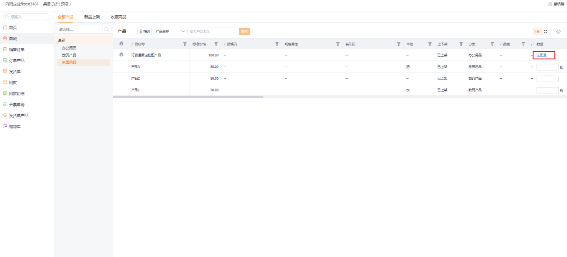This screenshot has height=257, width=567.
Task: Click filter icon on 产品编码 column
Action: click(277, 44)
